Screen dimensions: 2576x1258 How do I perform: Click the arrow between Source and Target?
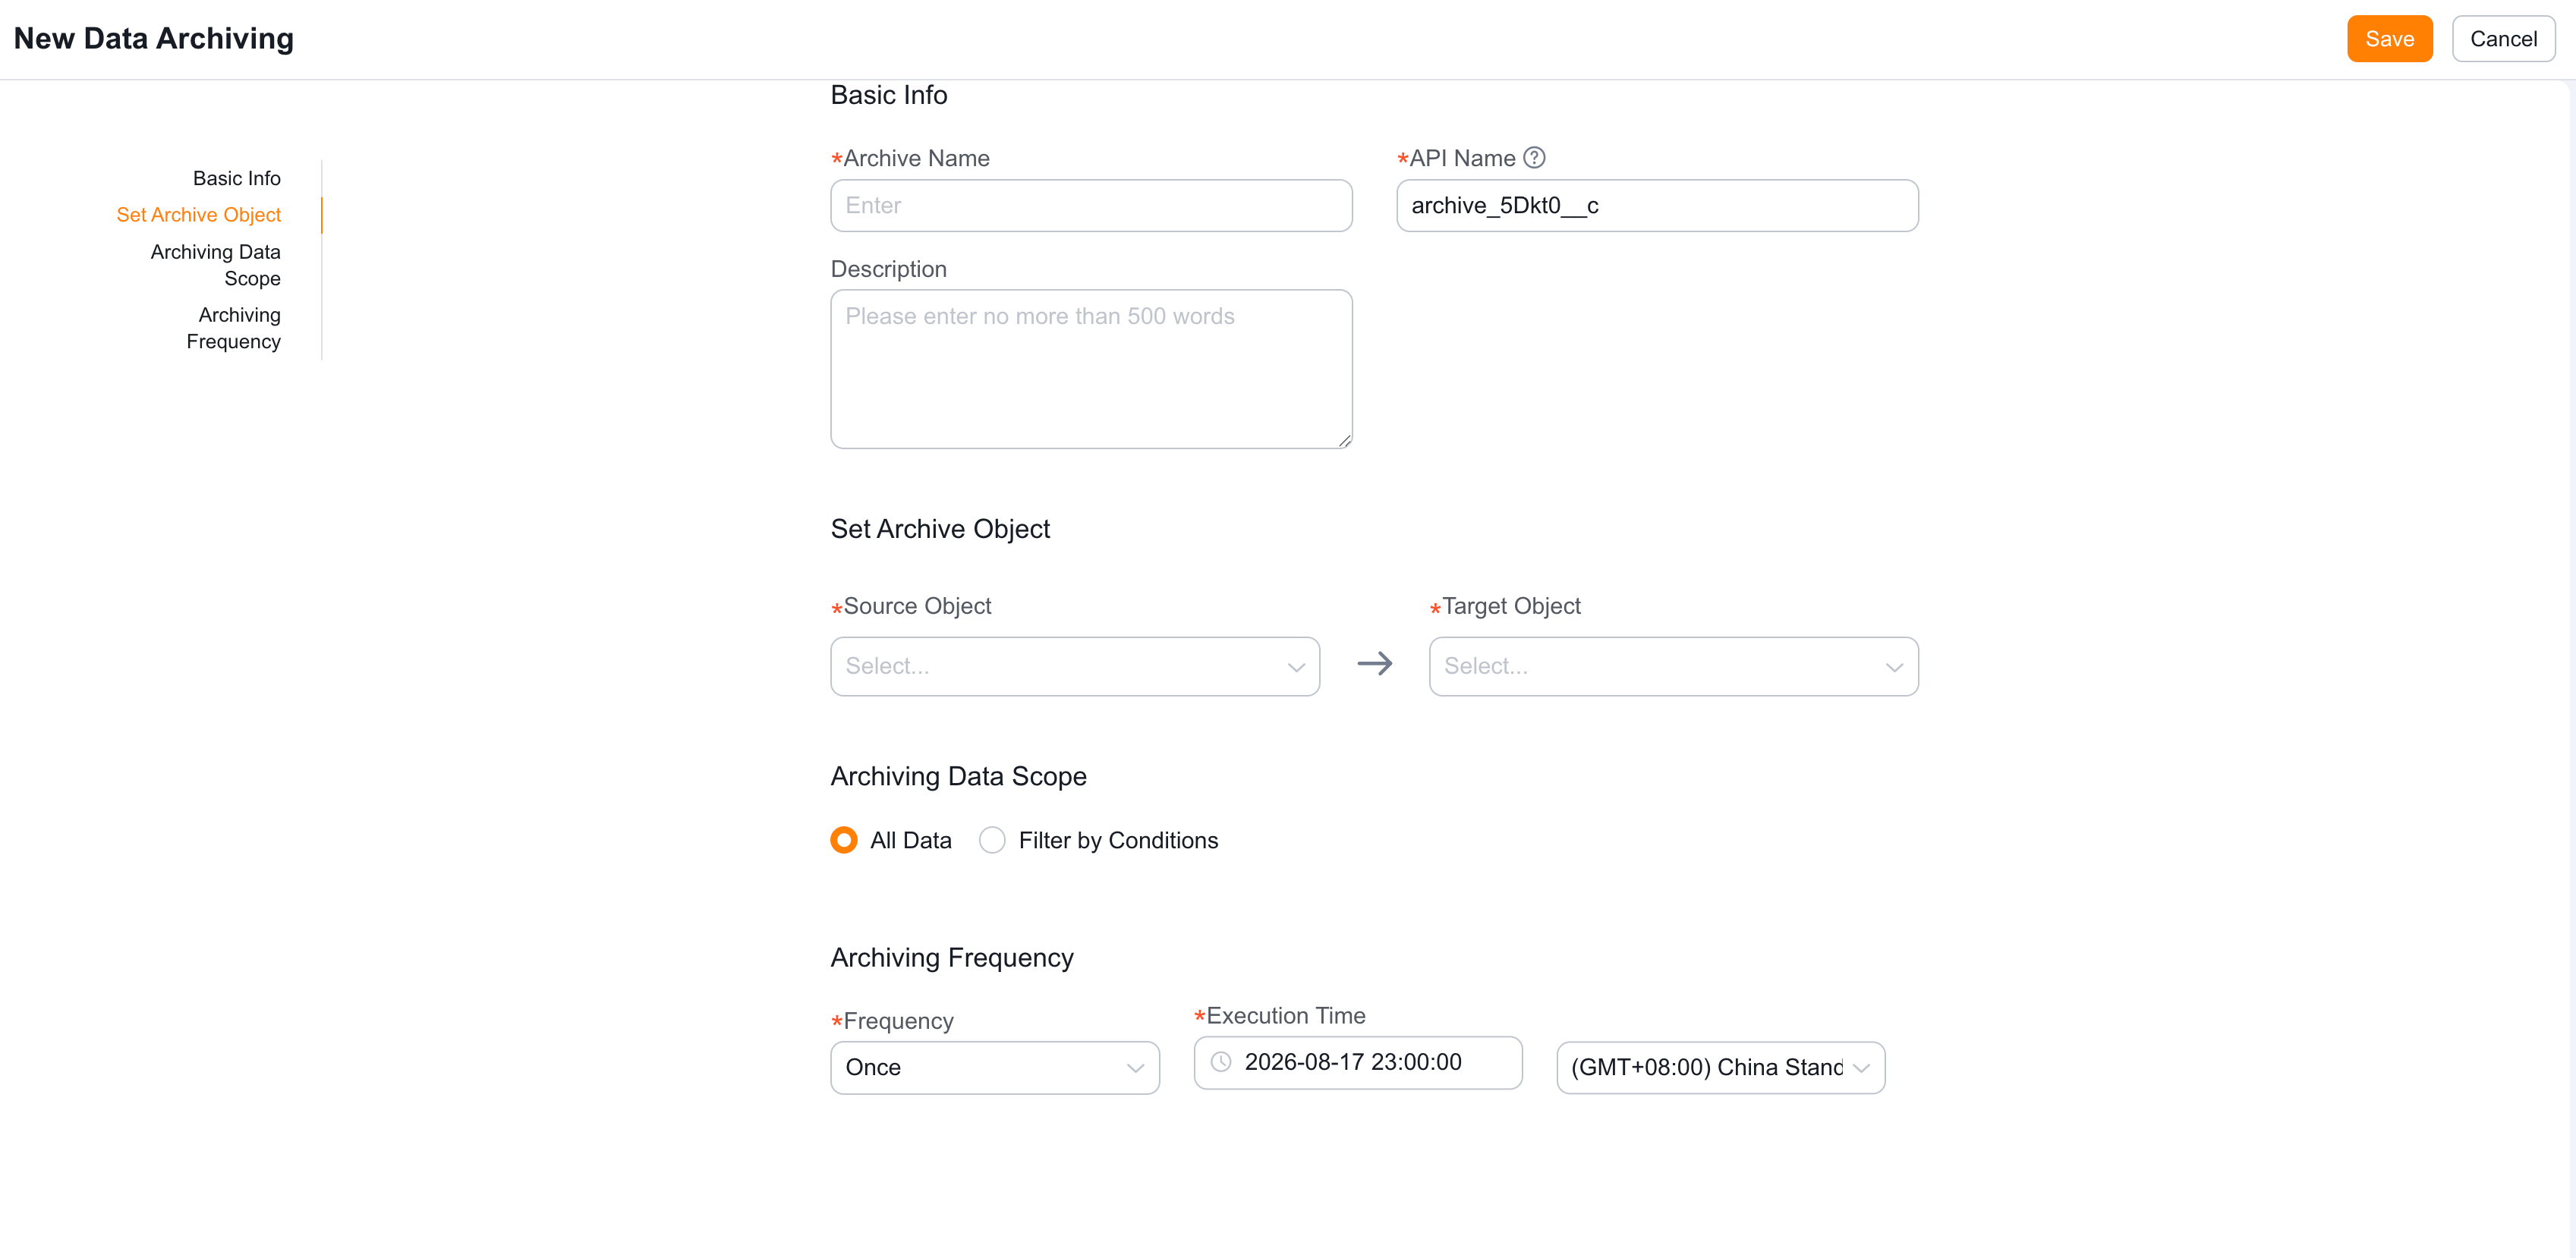pyautogui.click(x=1374, y=664)
